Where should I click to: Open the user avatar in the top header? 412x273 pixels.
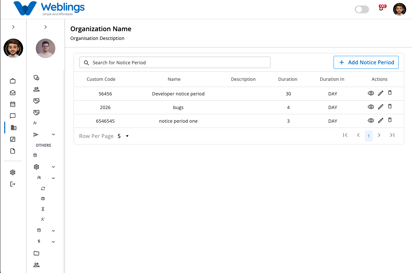(x=400, y=9)
